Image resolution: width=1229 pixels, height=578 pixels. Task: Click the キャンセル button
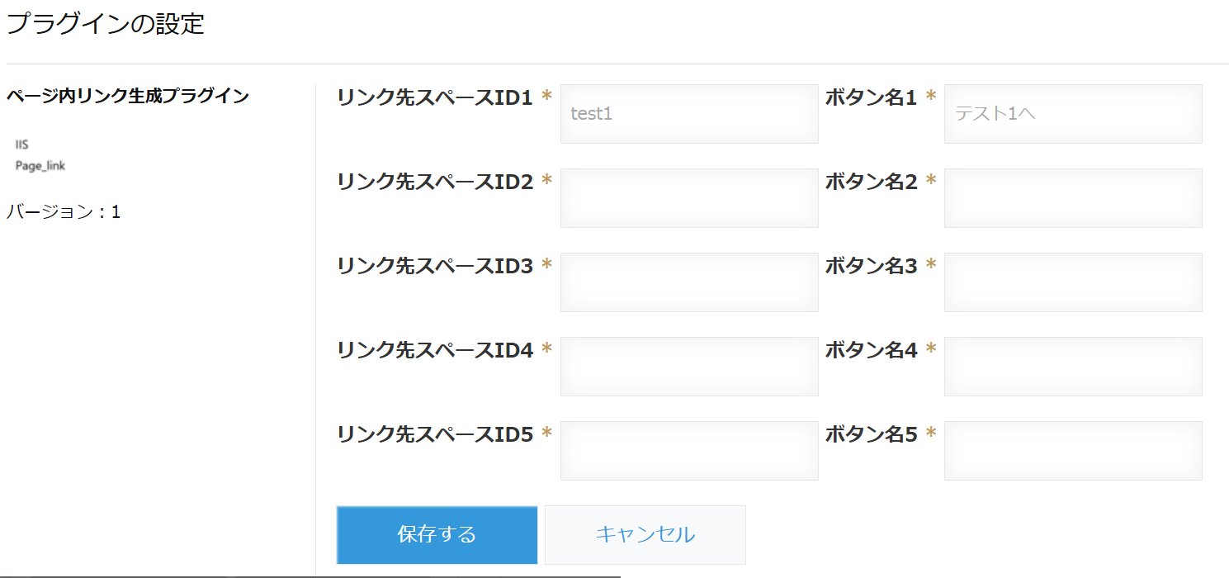[645, 534]
